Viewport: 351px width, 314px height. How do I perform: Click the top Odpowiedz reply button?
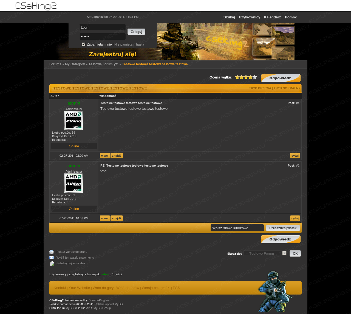(281, 78)
